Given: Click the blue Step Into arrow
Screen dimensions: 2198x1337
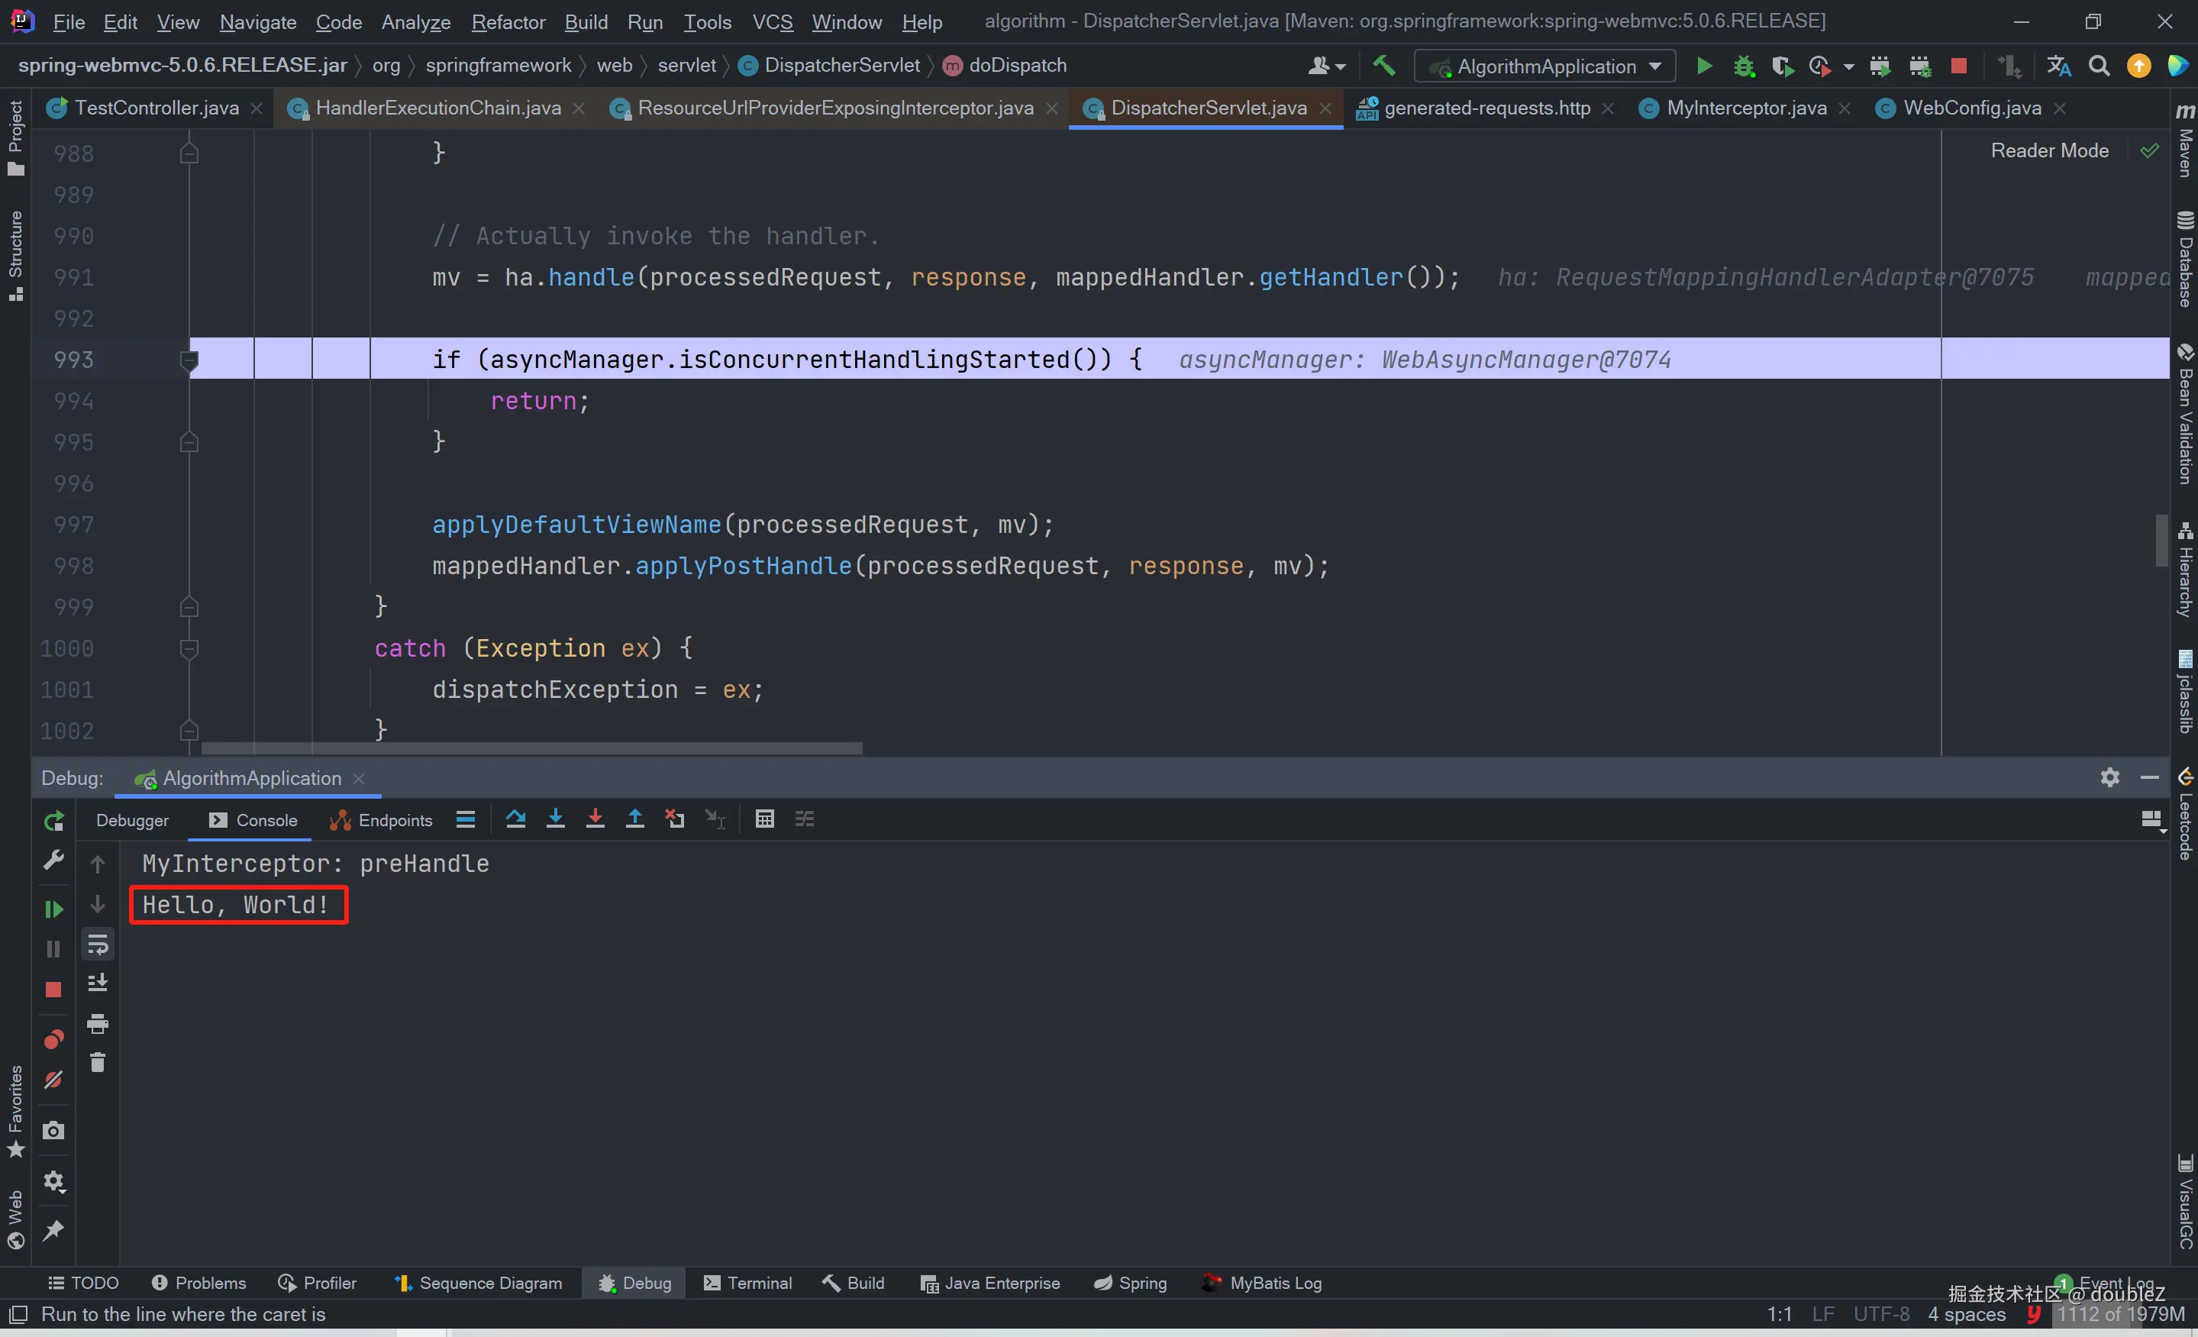Looking at the screenshot, I should pyautogui.click(x=555, y=819).
